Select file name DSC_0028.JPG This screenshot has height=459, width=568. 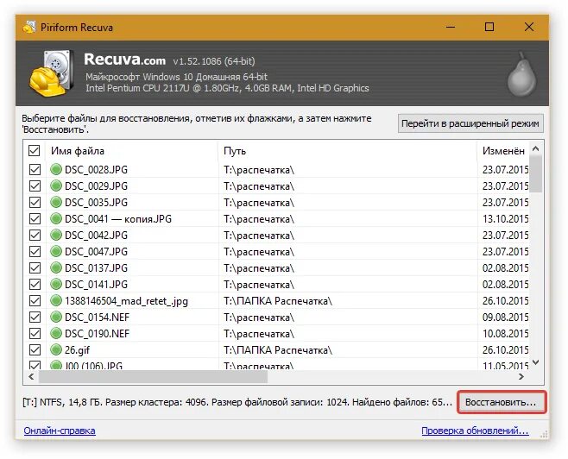[x=96, y=170]
